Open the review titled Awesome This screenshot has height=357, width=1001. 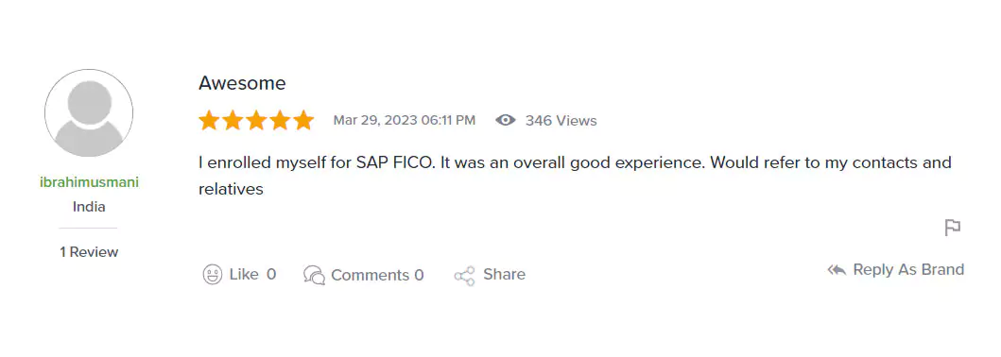pyautogui.click(x=242, y=83)
